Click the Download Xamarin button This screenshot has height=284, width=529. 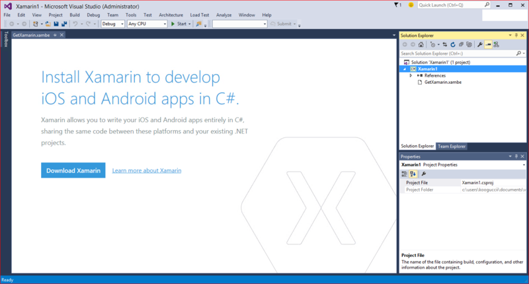[73, 170]
